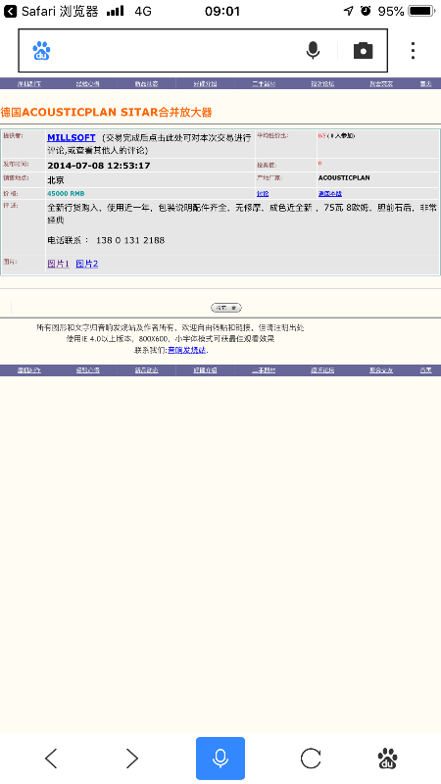Screen dimensions: 441x784
Task: Select the manufacturer value ACOUSTICPLAN
Action: pos(344,178)
